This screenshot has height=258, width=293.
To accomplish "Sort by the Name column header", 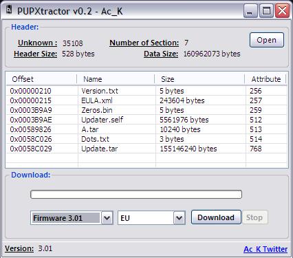I will (116, 79).
